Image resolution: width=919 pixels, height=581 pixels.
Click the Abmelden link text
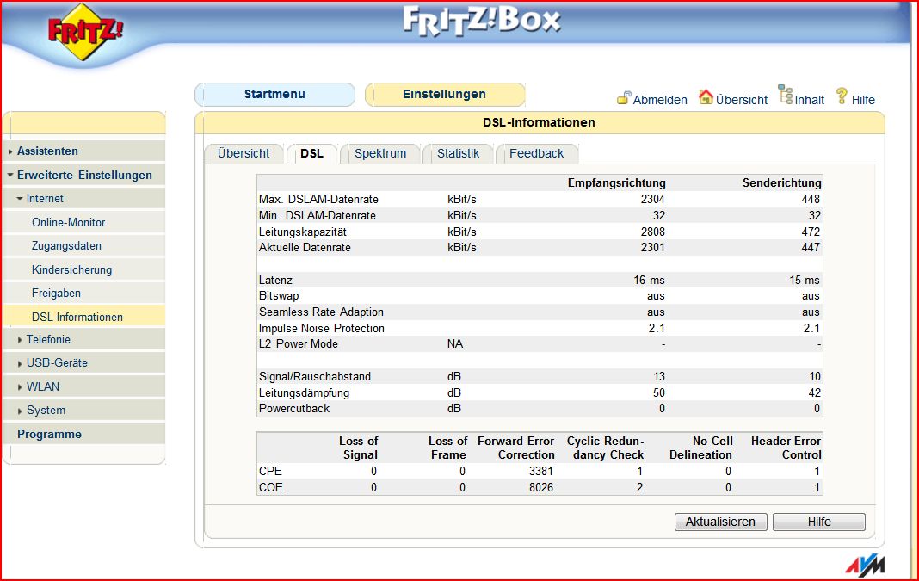pyautogui.click(x=660, y=100)
